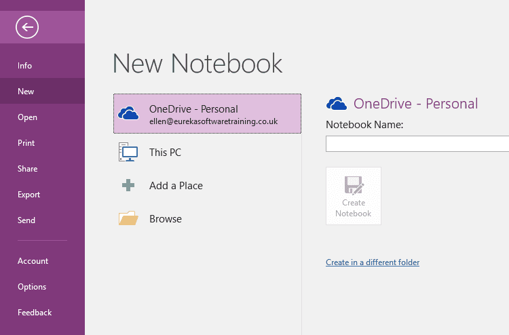509x335 pixels.
Task: Click the ellen@eurekasoftwaretraining.co.uk email text
Action: click(214, 121)
